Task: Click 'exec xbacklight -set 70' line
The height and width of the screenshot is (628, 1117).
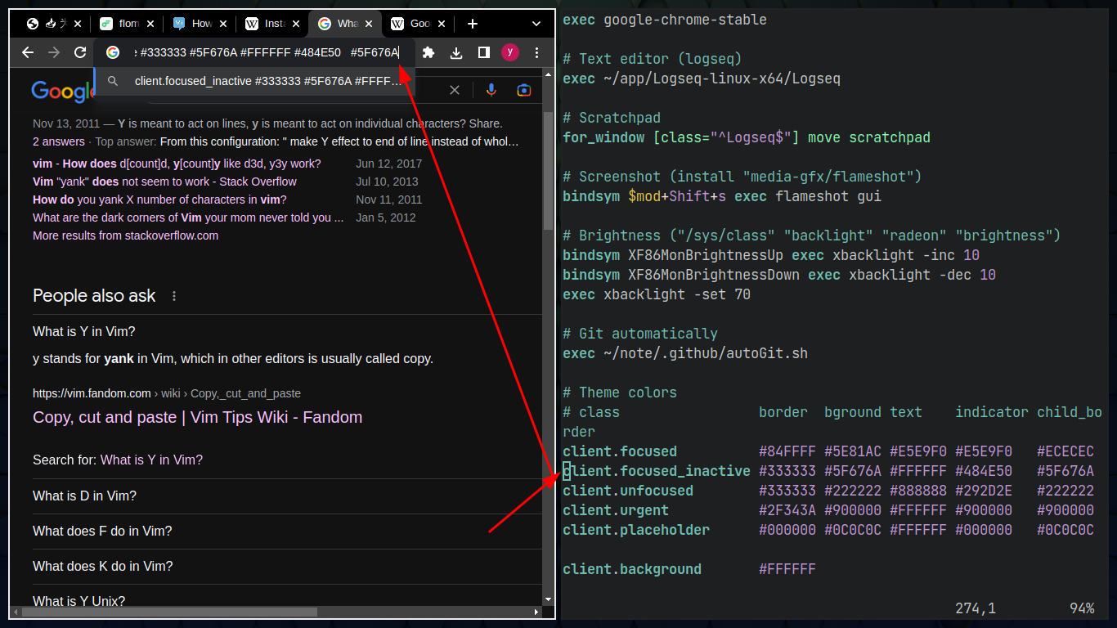Action: coord(657,294)
